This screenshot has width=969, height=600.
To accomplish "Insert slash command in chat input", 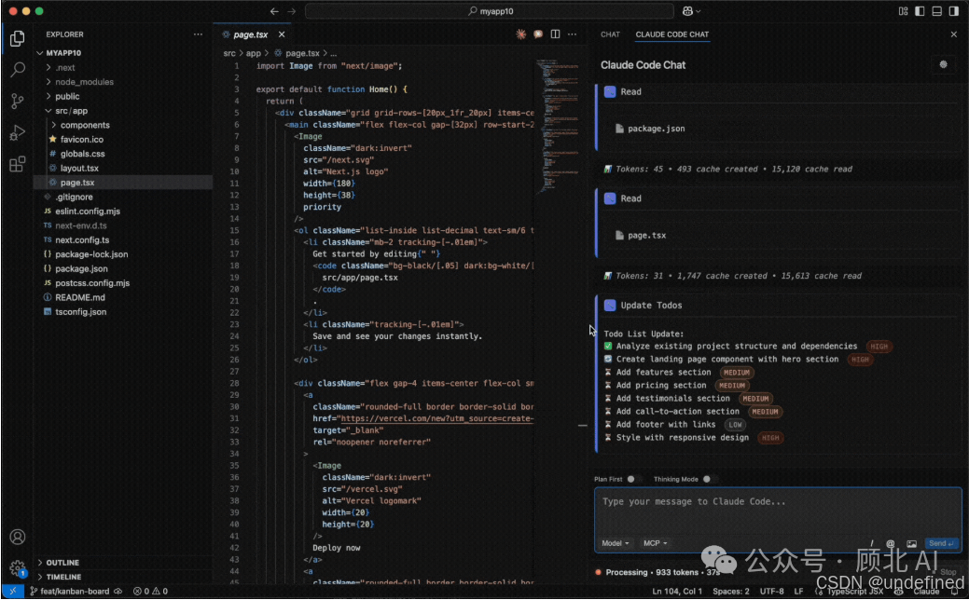I will coord(872,543).
